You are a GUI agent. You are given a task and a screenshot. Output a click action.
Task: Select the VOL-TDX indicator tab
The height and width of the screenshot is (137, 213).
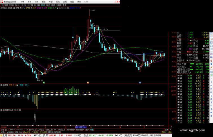(x=20, y=130)
